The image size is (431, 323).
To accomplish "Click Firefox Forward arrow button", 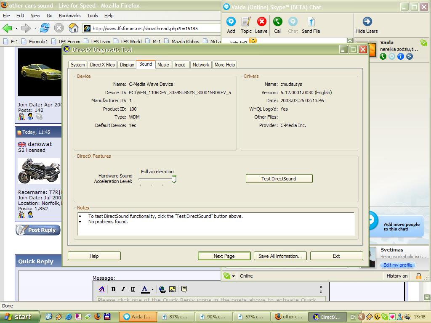I will click(26, 28).
